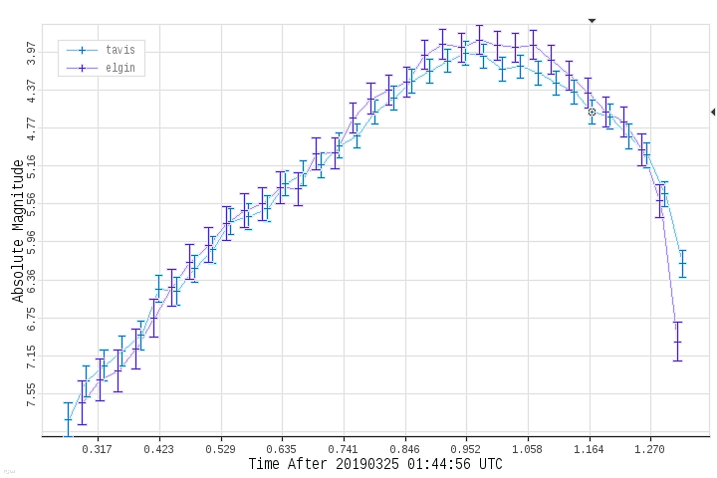
Task: Click the elgin legend entry
Action: click(x=101, y=68)
